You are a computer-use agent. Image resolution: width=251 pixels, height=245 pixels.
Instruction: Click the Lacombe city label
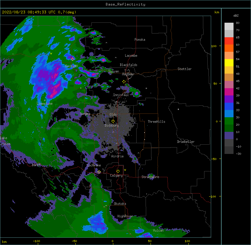[131, 56]
